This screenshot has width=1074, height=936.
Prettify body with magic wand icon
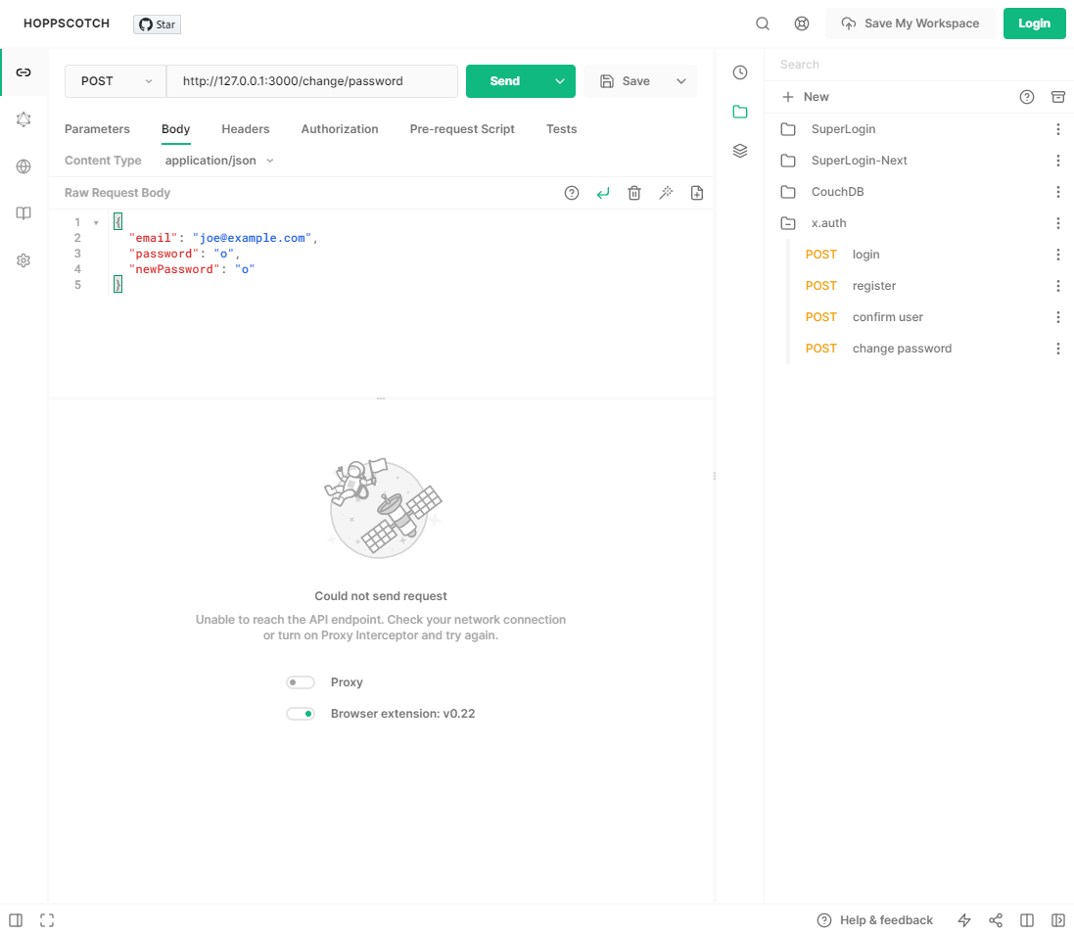666,193
